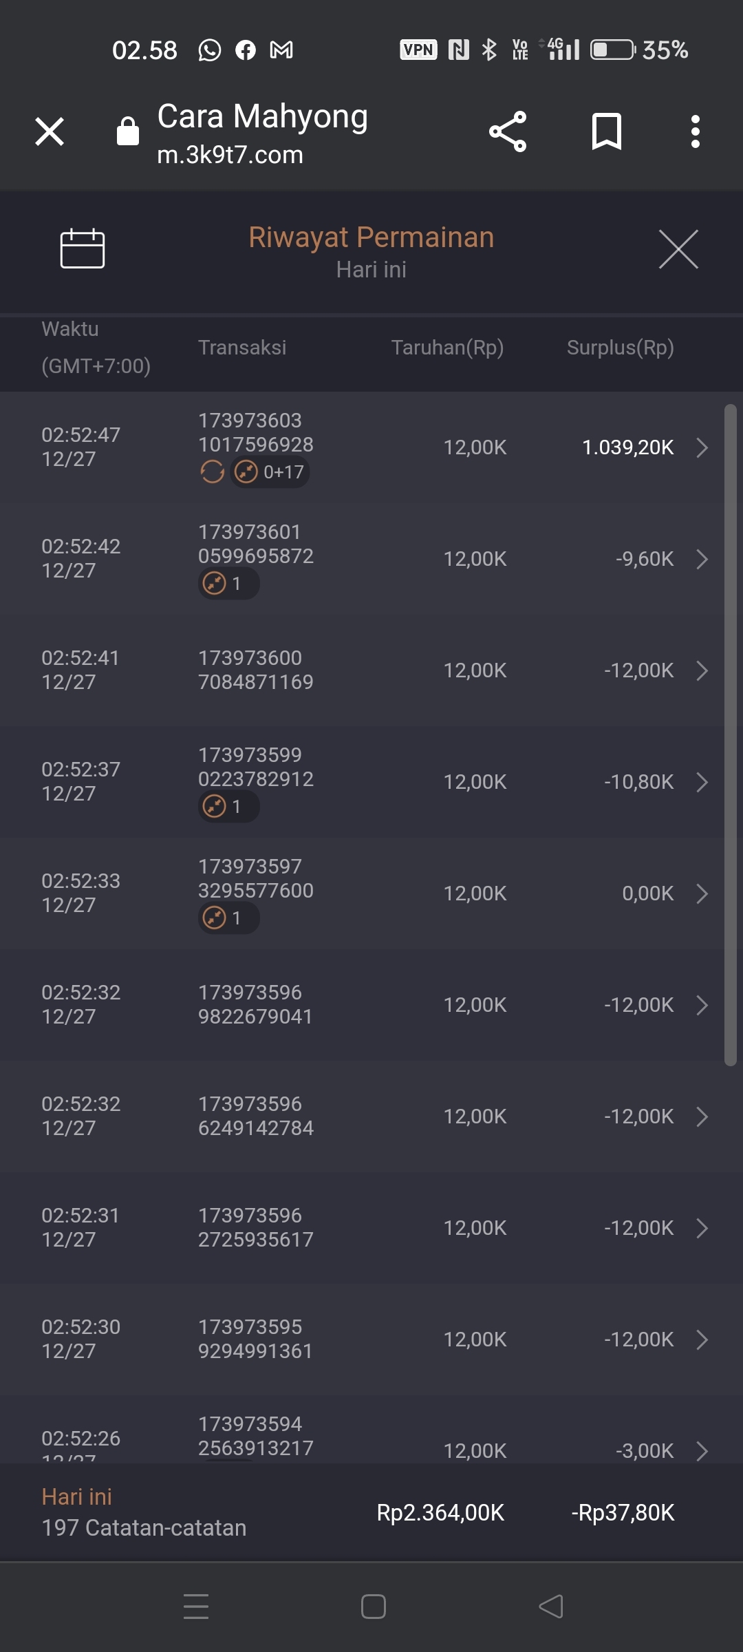Tap the free spin badge 0+17
743x1652 pixels.
click(x=270, y=472)
